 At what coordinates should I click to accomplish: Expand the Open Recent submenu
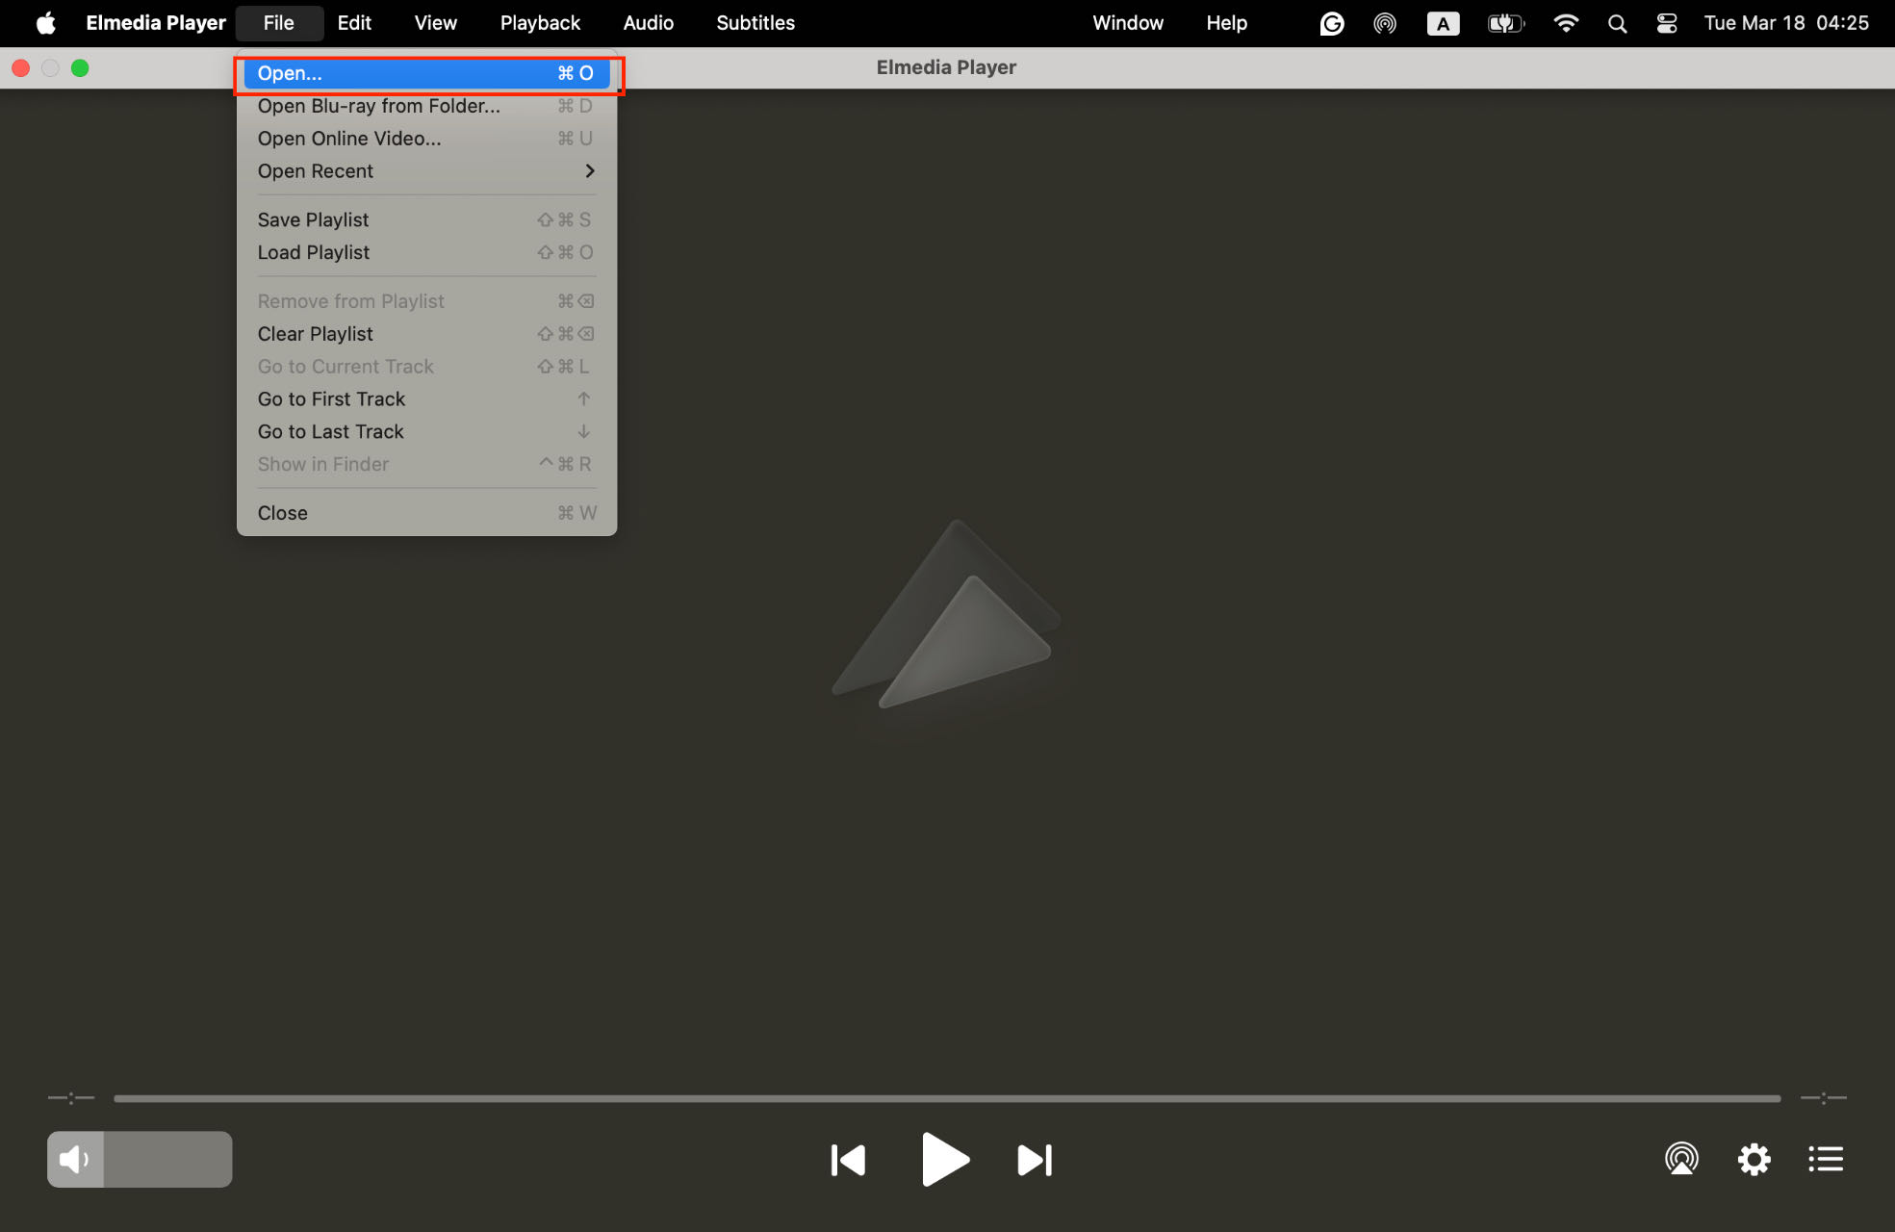426,171
